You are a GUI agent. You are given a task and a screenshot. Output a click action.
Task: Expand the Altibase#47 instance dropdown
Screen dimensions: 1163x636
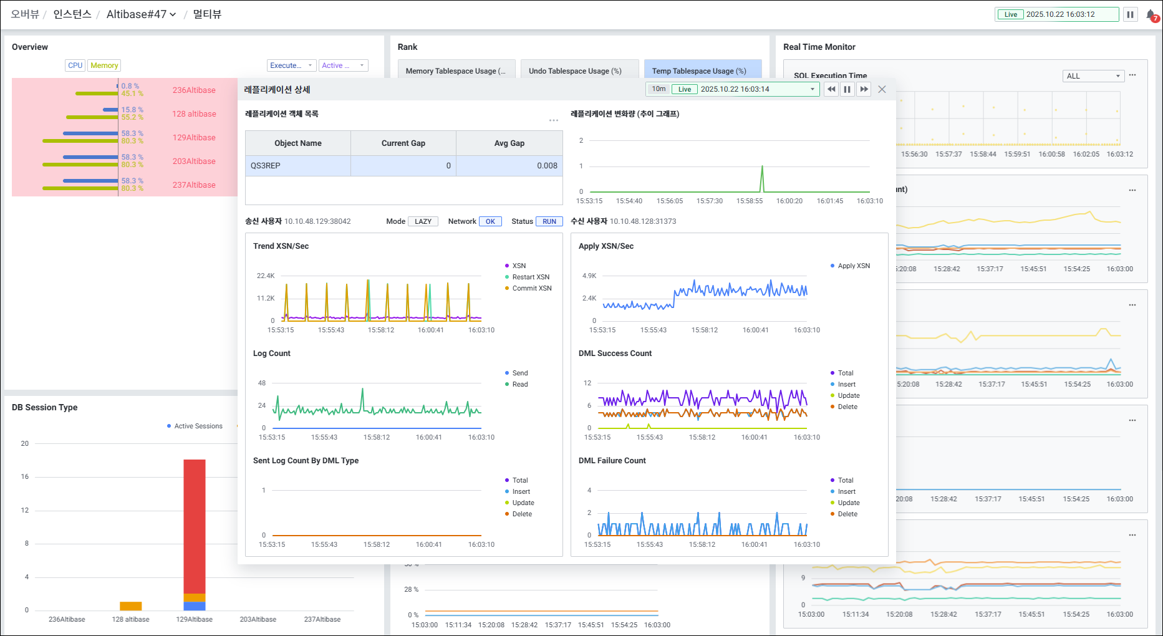click(141, 14)
